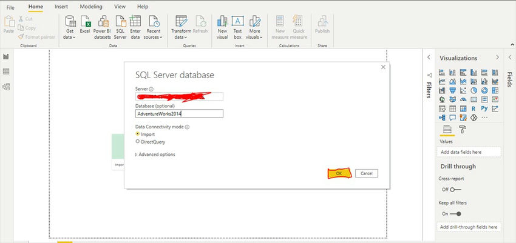Open the Transform data dropdown
Image resolution: width=516 pixels, height=243 pixels.
181,28
